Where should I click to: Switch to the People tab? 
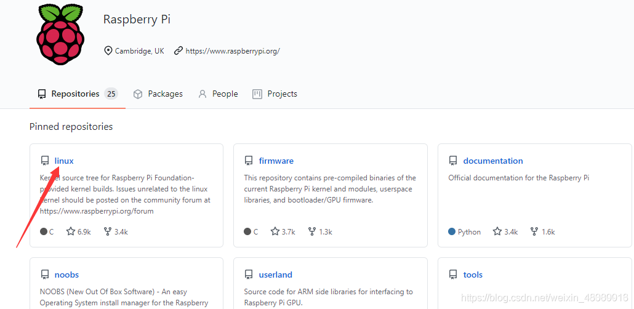click(218, 94)
